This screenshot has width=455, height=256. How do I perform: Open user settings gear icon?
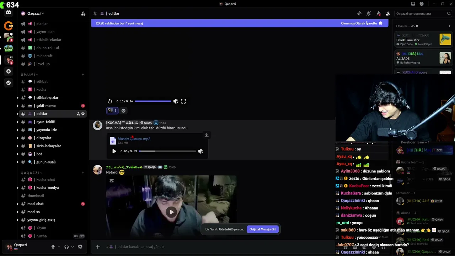(80, 247)
